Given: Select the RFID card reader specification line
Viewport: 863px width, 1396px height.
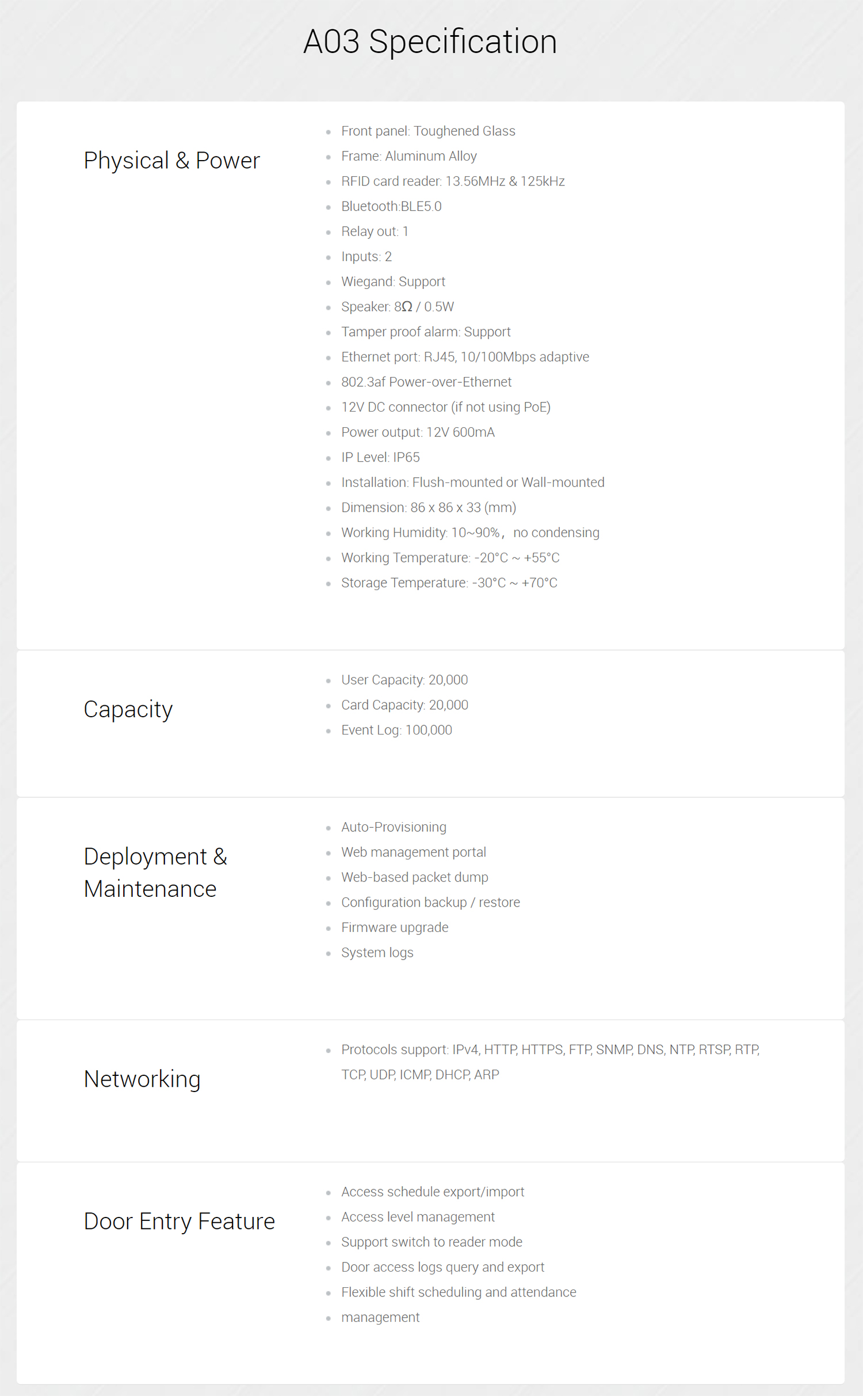Looking at the screenshot, I should tap(453, 181).
